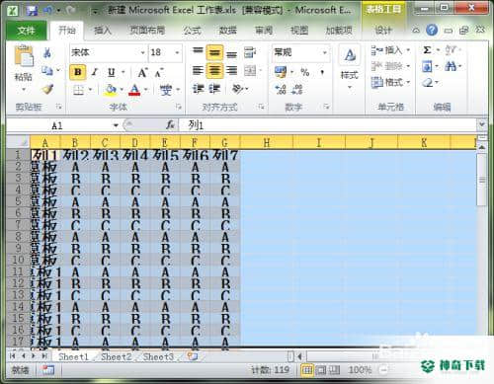Viewport: 494px width, 384px height.
Task: Open the number format dropdown
Action: click(325, 52)
